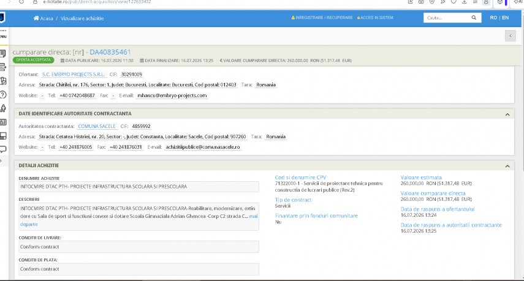Viewport: 524px width, 281px height.
Task: Click the Data Publicare 16.07.2026 11:30 entry
Action: tap(97, 61)
